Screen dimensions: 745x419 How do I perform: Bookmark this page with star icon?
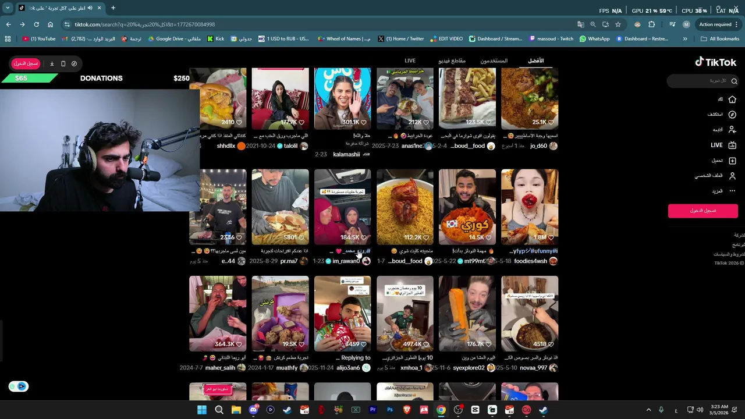pyautogui.click(x=618, y=24)
